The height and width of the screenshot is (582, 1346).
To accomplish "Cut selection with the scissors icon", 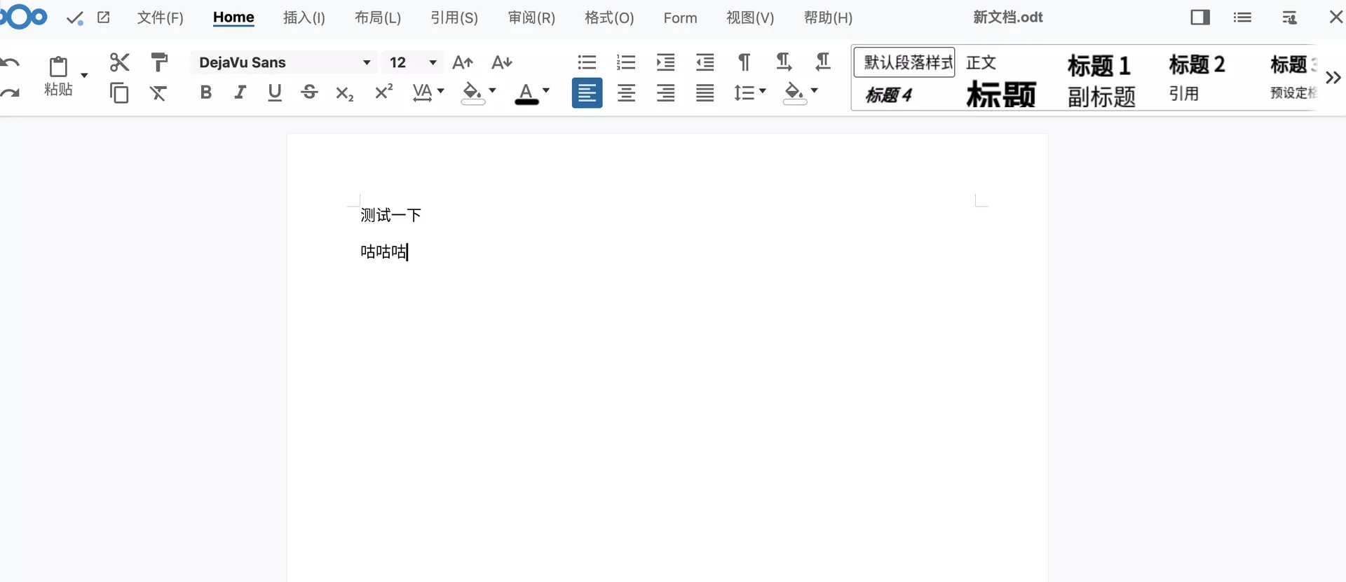I will (x=120, y=62).
